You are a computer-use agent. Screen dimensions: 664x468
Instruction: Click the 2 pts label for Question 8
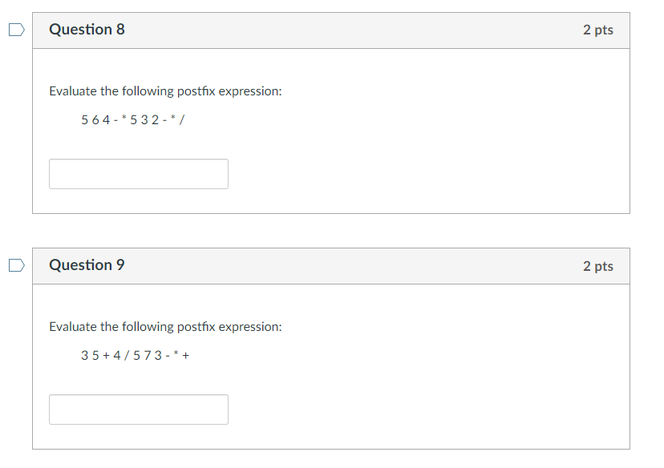pos(597,29)
